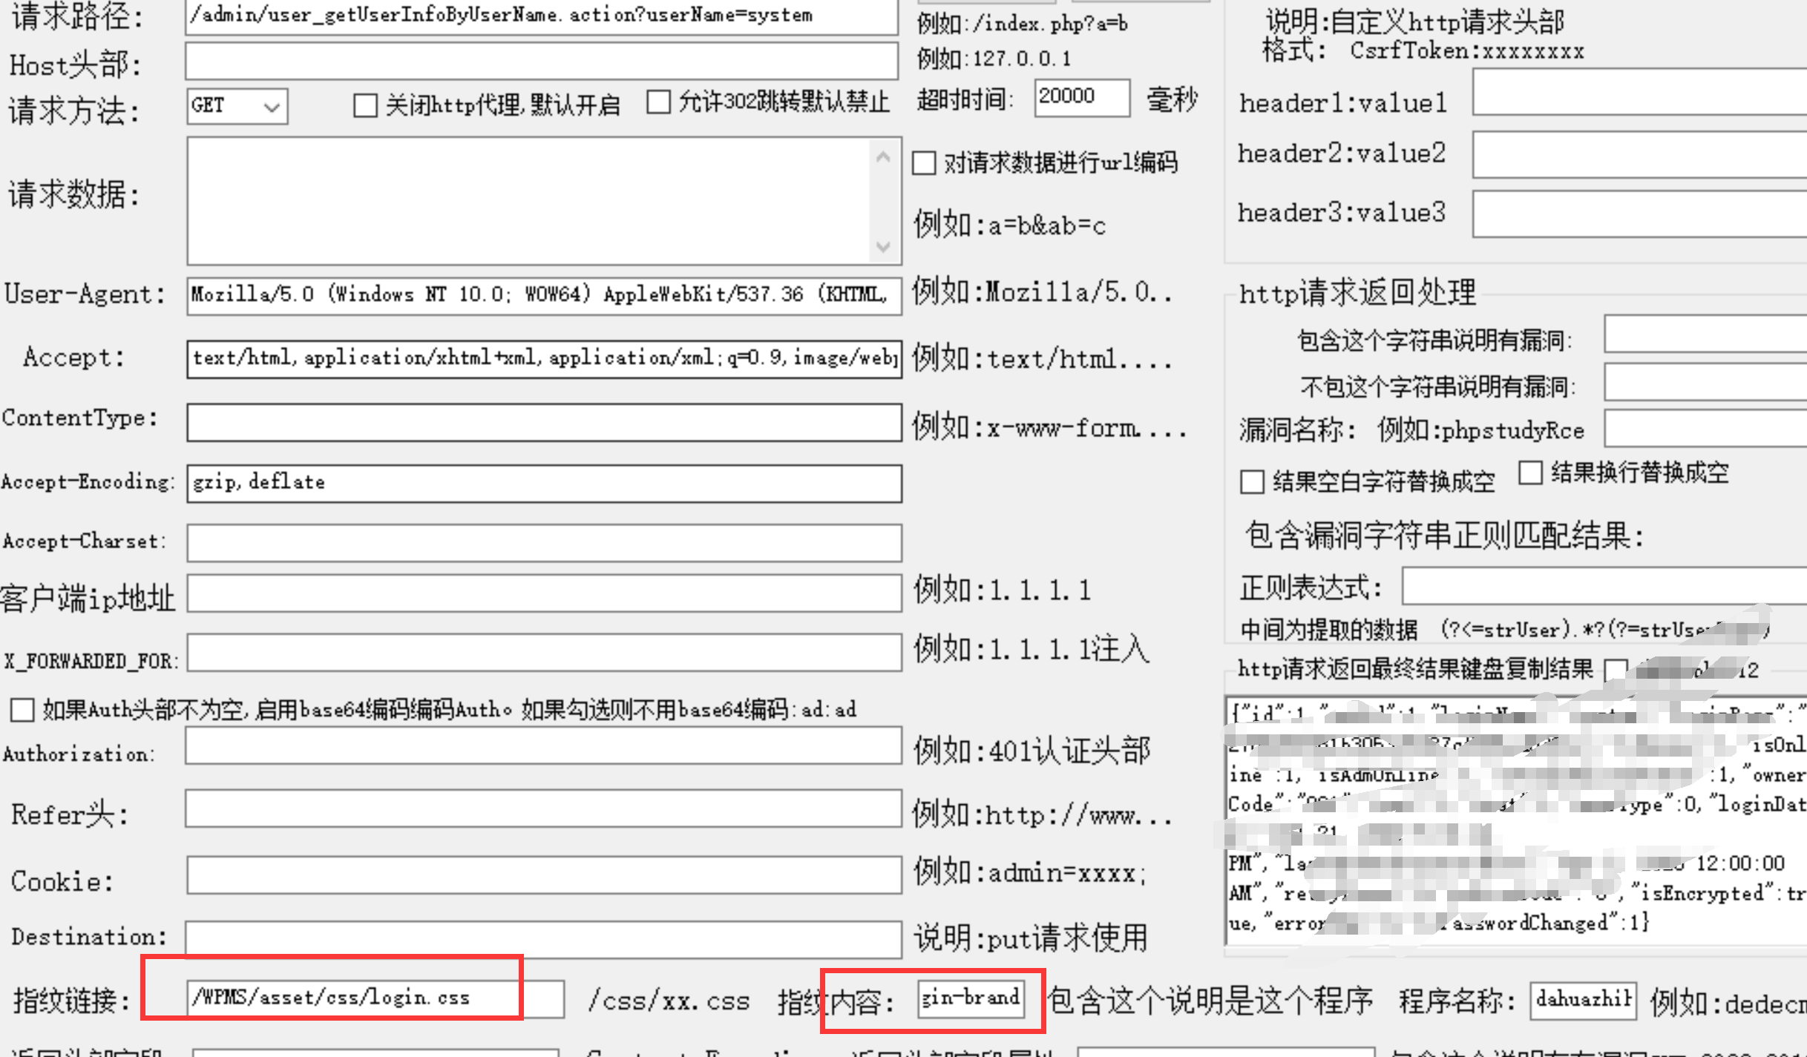Click the 例如:/index.php?a=b hint text

pos(1023,24)
